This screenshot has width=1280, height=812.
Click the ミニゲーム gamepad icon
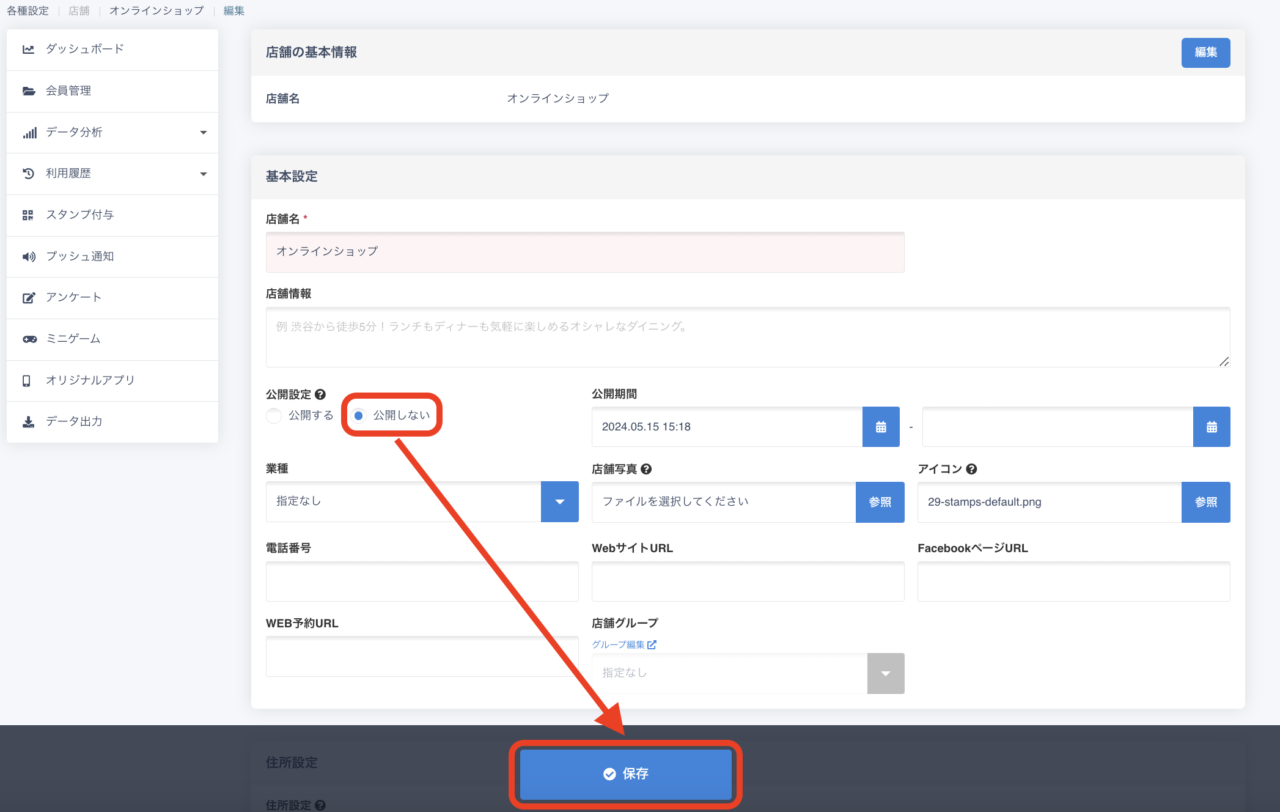click(29, 339)
